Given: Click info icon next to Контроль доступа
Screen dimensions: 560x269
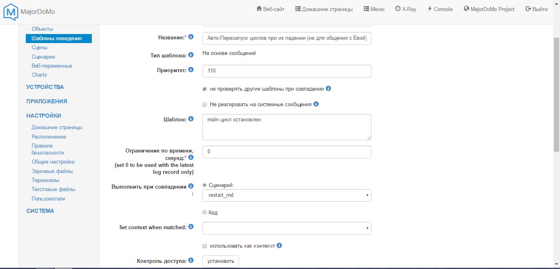Looking at the screenshot, I should coord(191,260).
